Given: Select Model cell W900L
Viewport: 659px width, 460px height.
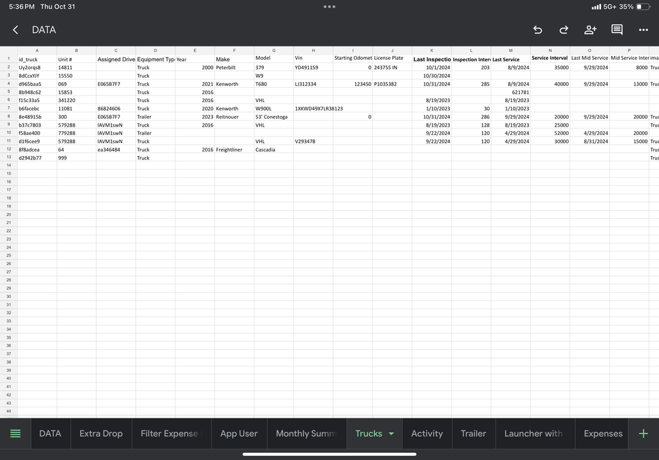Looking at the screenshot, I should [274, 109].
